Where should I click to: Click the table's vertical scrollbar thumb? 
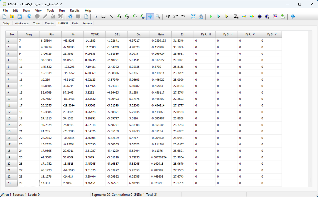310,180
